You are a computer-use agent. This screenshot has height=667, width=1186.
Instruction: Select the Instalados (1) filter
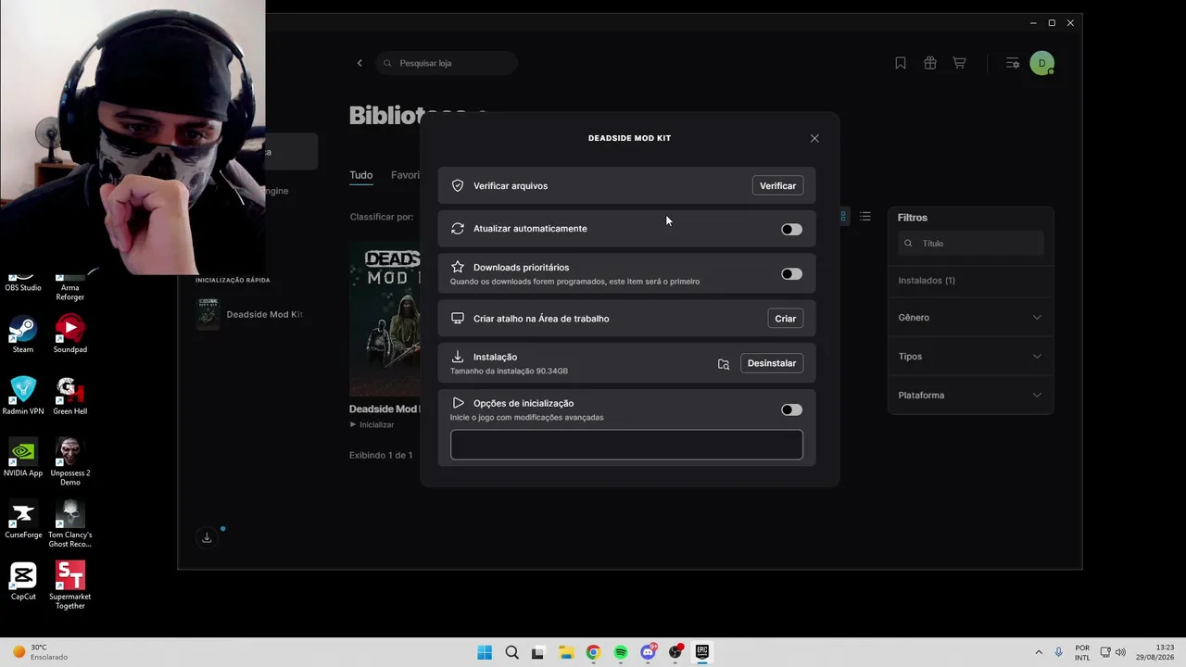pos(927,281)
